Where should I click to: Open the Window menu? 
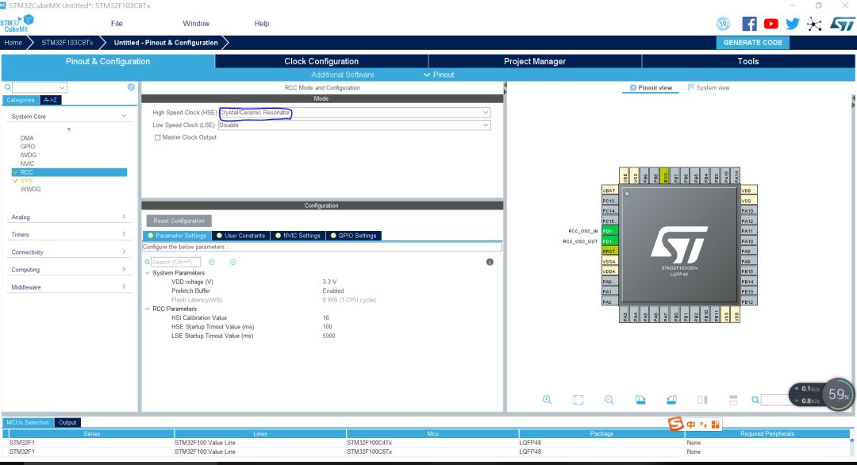point(196,24)
